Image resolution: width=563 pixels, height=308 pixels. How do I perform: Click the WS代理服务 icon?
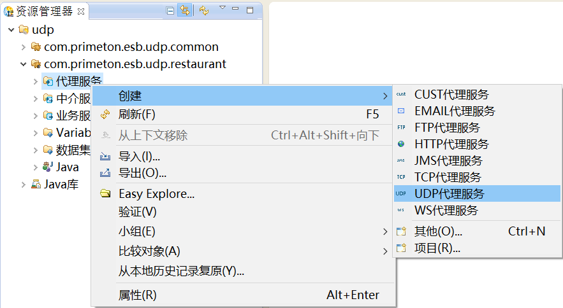pyautogui.click(x=400, y=210)
